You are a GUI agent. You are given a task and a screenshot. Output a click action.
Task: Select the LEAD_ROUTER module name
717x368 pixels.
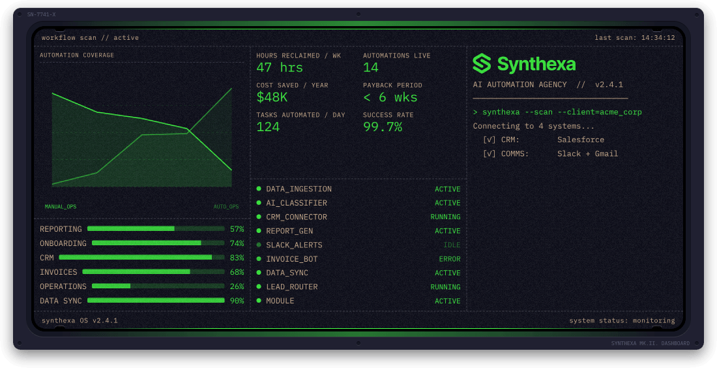[x=292, y=287]
